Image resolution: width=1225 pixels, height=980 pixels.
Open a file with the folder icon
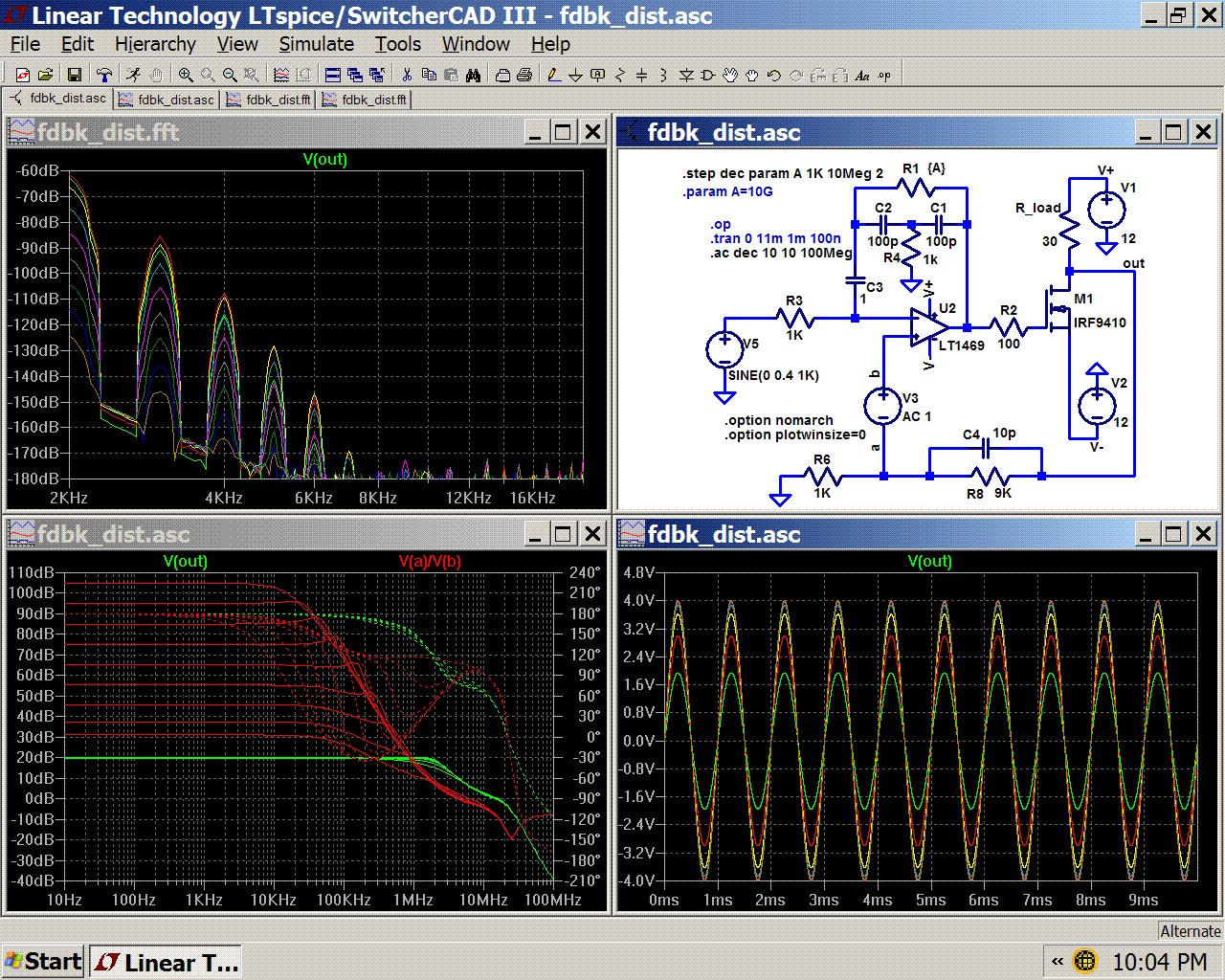(45, 75)
